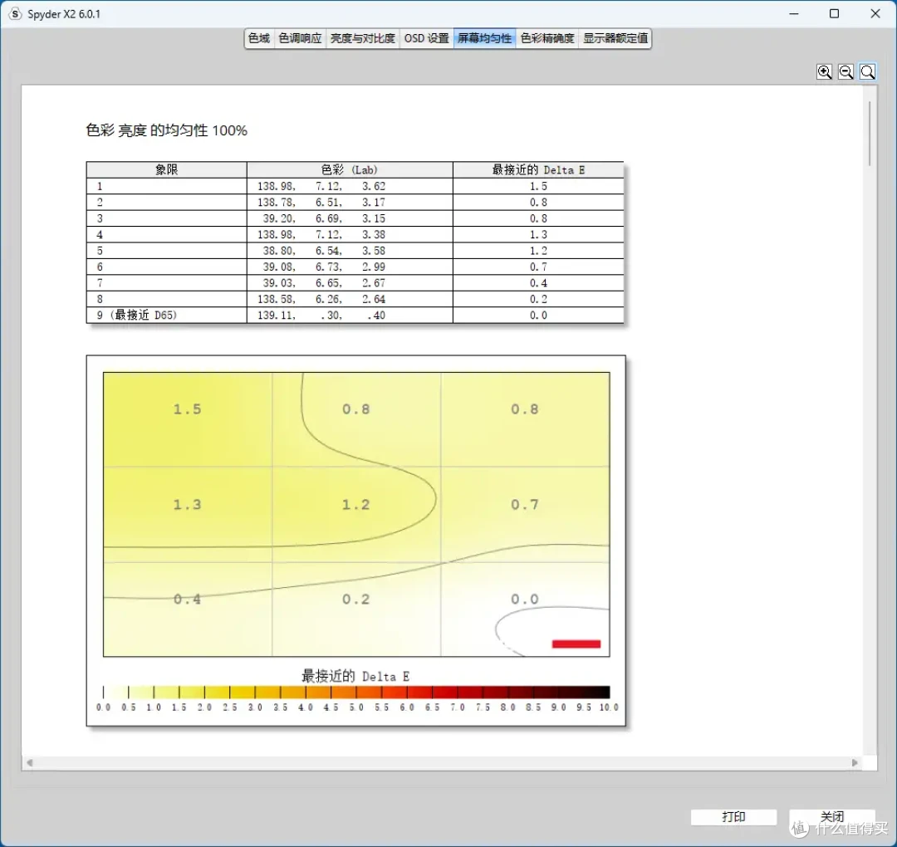
Task: Click quadrant 8 row Lab value 138.58, 6.26, 2.64
Action: pos(321,299)
